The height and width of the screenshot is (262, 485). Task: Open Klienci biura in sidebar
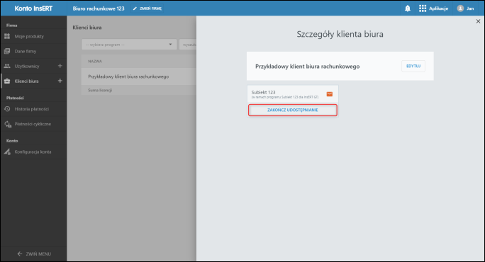(27, 81)
